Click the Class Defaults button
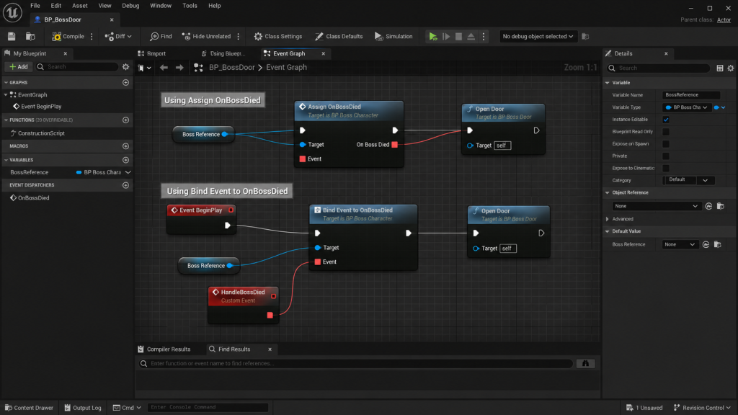The image size is (738, 415). pos(339,36)
